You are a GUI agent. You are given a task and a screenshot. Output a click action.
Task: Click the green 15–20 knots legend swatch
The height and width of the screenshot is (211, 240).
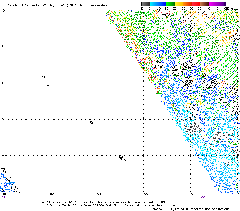coord(171,4)
